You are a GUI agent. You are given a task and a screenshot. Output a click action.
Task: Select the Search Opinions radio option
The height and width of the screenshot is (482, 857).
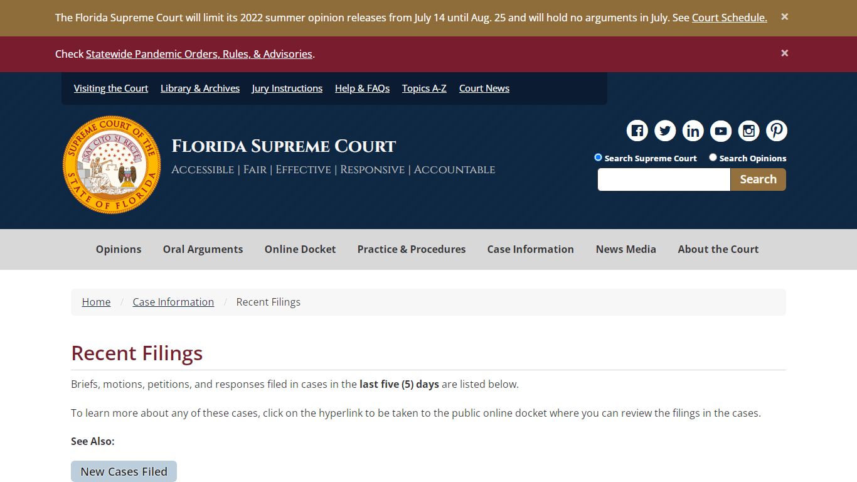click(x=713, y=158)
